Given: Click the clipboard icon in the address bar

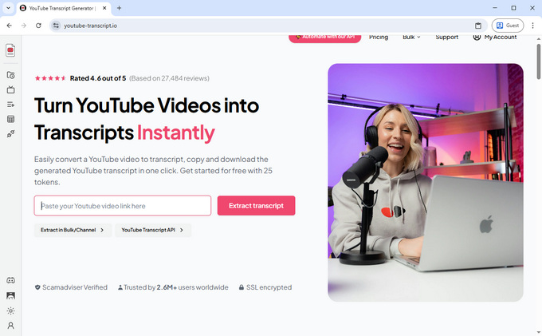Looking at the screenshot, I should [x=478, y=26].
